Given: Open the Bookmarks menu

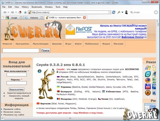Looking at the screenshot, I should coord(37,7).
